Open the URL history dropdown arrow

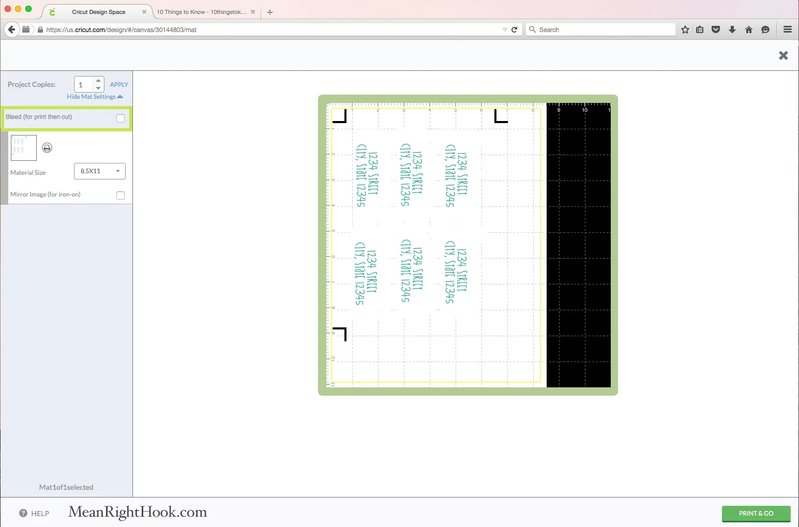click(x=505, y=29)
